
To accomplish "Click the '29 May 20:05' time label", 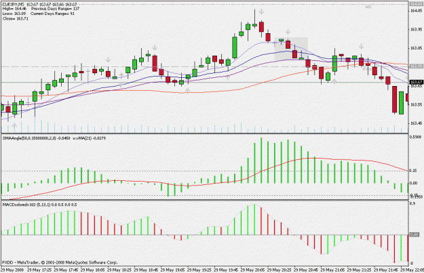I will pyautogui.click(x=253, y=270).
